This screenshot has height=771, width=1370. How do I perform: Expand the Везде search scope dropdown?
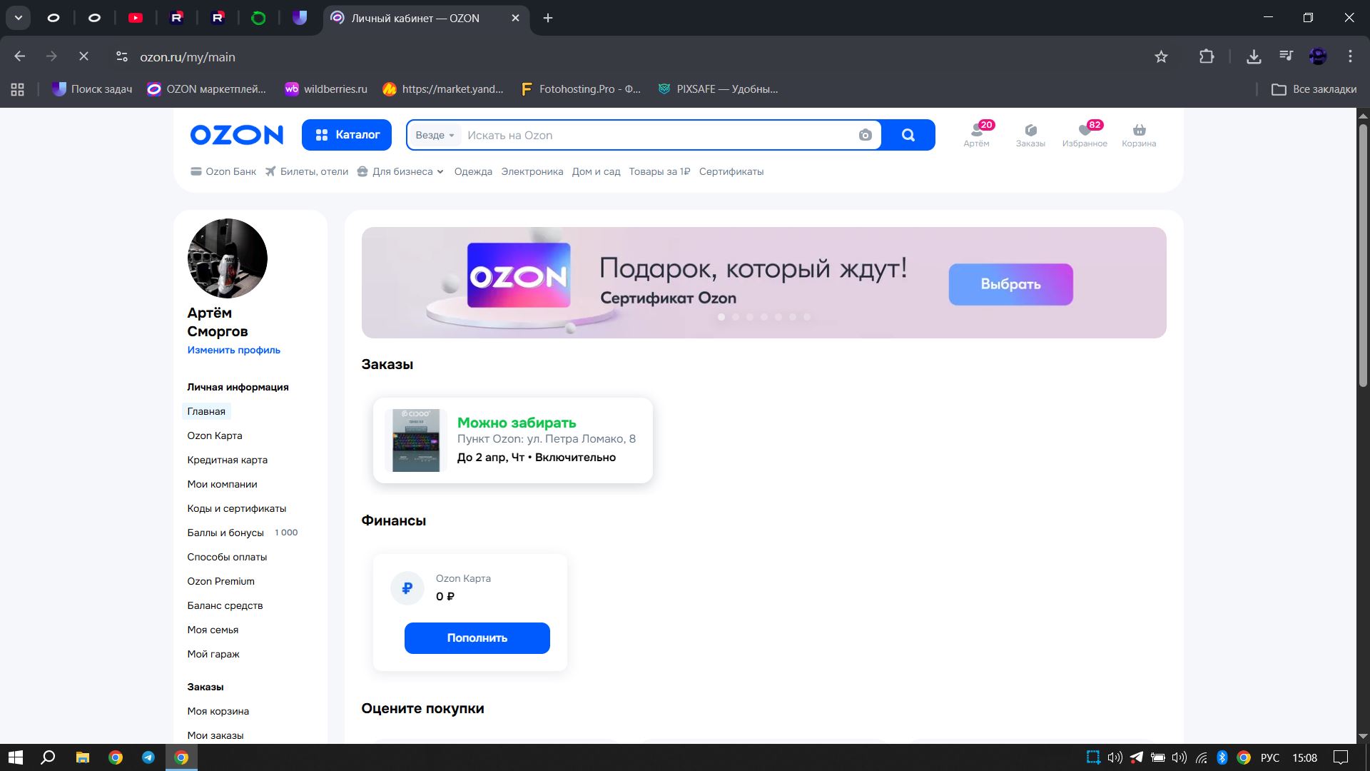point(435,136)
